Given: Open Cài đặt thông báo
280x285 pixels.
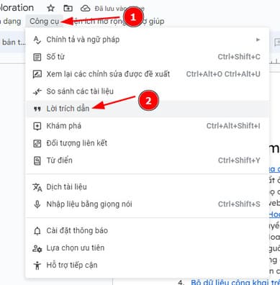Looking at the screenshot, I should (x=147, y=230).
